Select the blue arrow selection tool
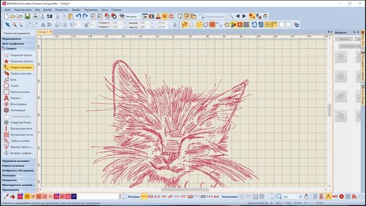Viewport: 366px width, 206px height. point(7,25)
